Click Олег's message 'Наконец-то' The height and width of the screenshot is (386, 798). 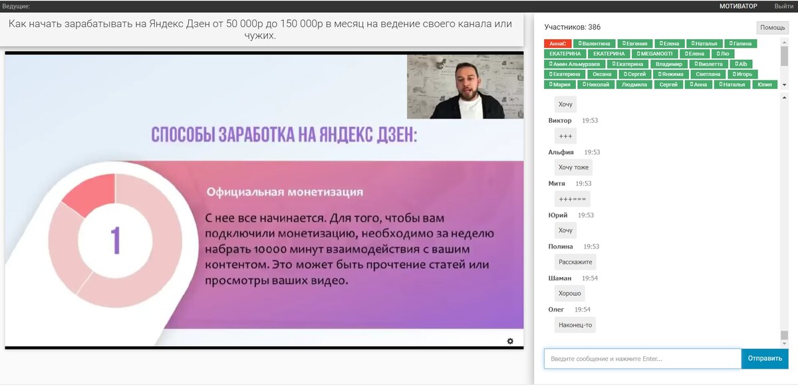[x=575, y=324]
